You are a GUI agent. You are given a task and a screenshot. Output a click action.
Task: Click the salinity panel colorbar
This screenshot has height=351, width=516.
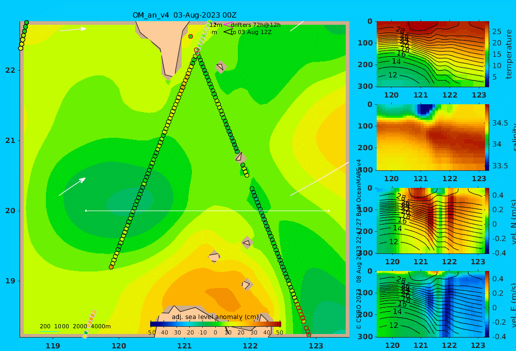pyautogui.click(x=487, y=137)
